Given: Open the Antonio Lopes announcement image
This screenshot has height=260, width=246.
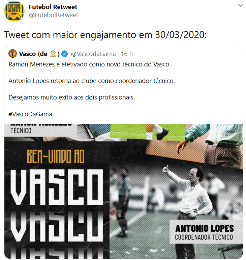Looking at the screenshot, I should [124, 191].
